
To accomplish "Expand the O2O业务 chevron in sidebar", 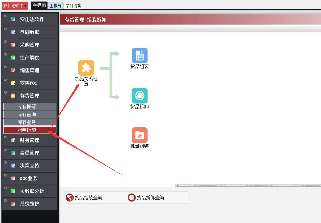I will (x=5, y=175).
